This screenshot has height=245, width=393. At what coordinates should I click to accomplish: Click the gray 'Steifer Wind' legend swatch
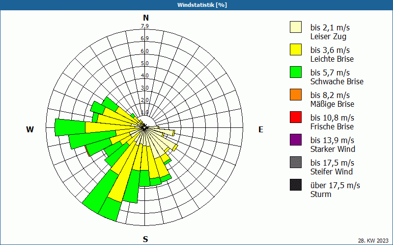click(x=295, y=162)
